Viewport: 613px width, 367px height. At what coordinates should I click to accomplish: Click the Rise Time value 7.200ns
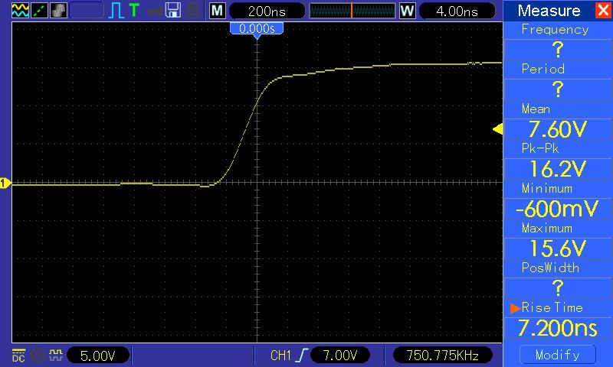(558, 327)
